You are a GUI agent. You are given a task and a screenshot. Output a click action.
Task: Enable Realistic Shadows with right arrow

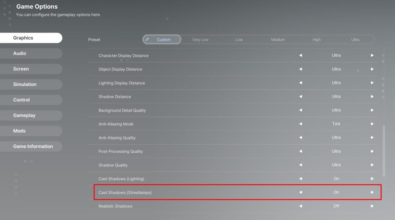372,206
